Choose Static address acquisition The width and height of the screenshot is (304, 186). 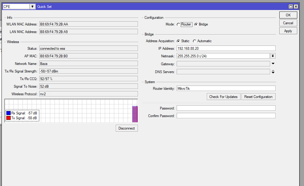(178, 41)
